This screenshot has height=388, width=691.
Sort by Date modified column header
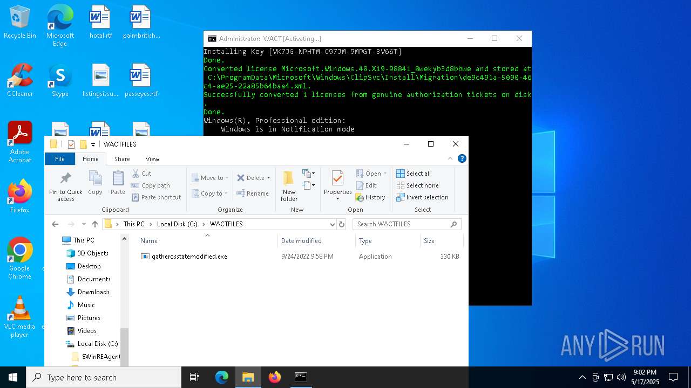pyautogui.click(x=317, y=241)
